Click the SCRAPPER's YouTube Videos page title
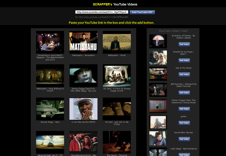This screenshot has height=156, width=226. tap(115, 4)
